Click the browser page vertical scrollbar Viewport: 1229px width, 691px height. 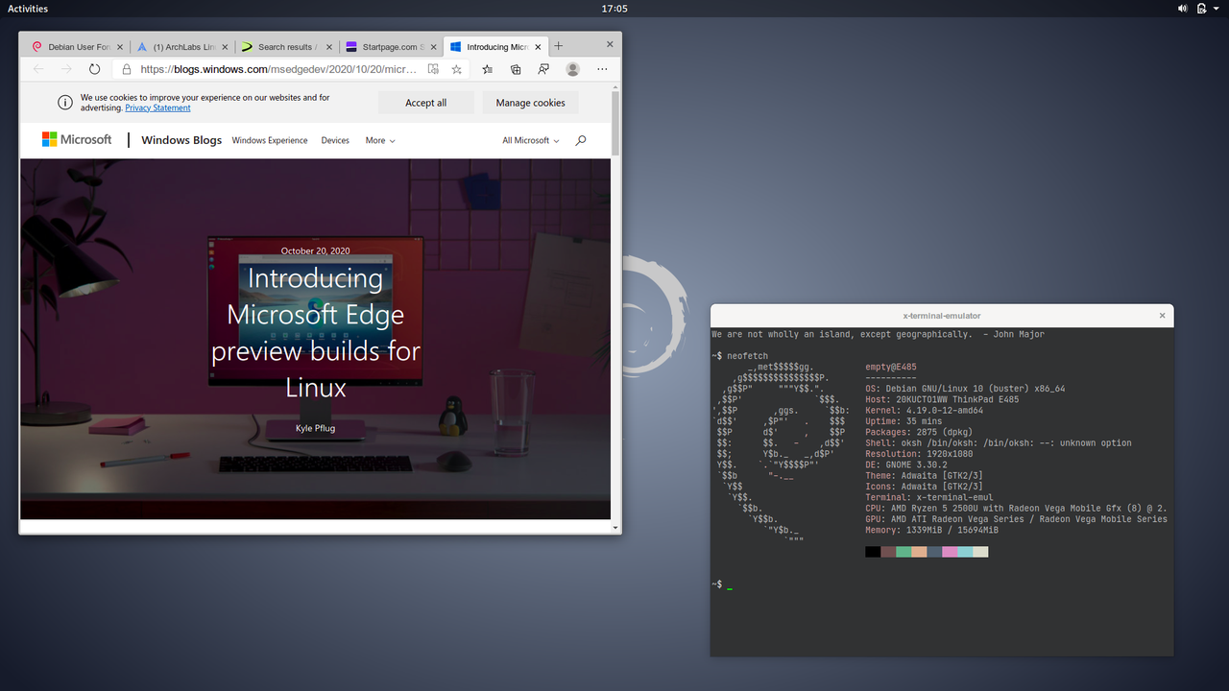point(615,122)
